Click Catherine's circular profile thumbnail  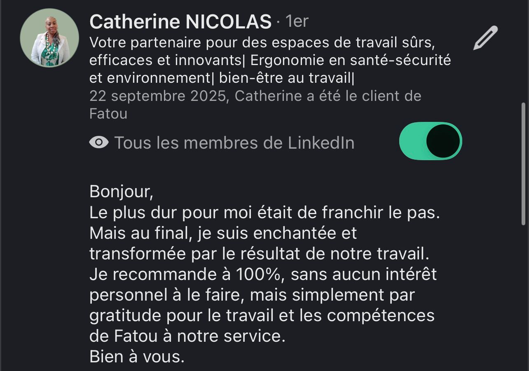(x=49, y=37)
